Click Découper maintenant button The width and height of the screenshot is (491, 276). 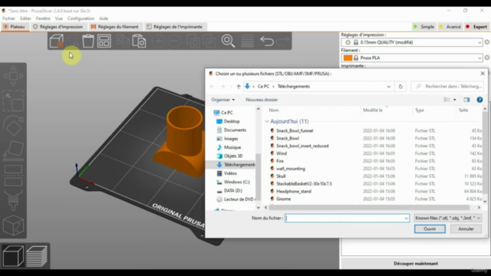(416, 264)
